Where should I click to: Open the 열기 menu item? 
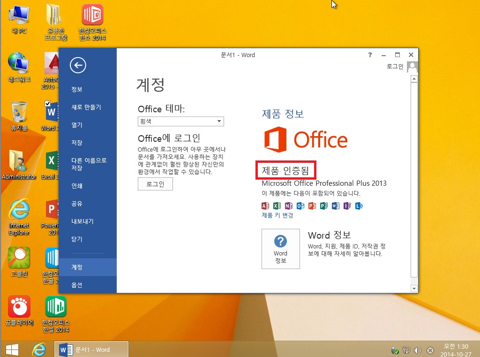[x=77, y=125]
